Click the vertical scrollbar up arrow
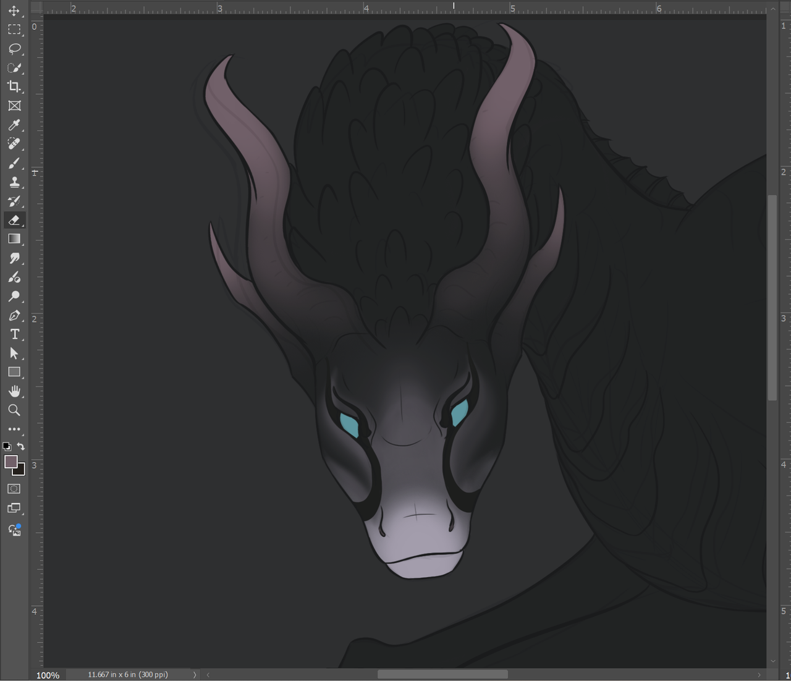 click(x=772, y=9)
